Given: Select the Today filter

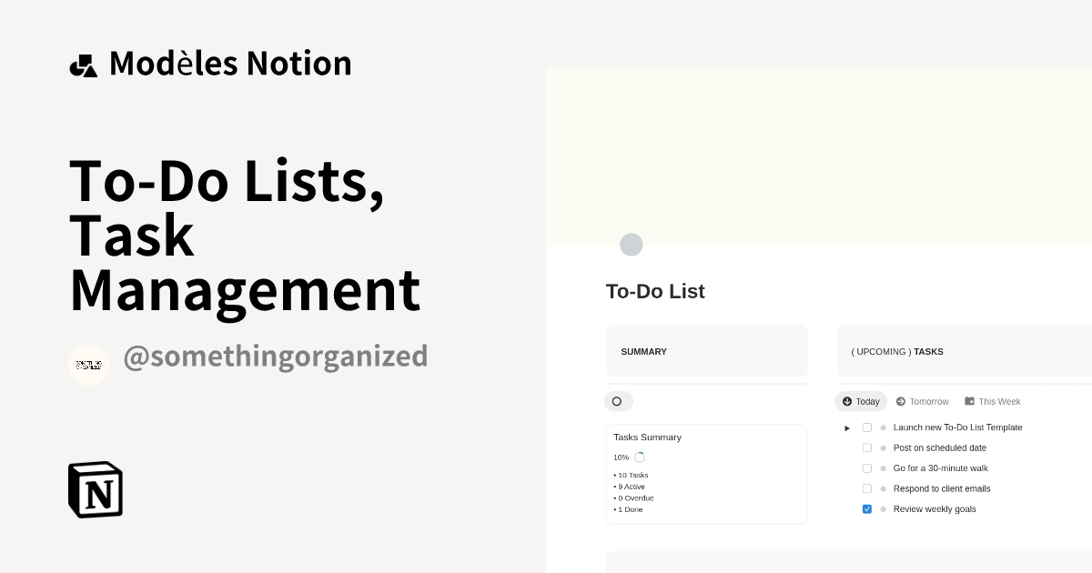Looking at the screenshot, I should pyautogui.click(x=861, y=401).
